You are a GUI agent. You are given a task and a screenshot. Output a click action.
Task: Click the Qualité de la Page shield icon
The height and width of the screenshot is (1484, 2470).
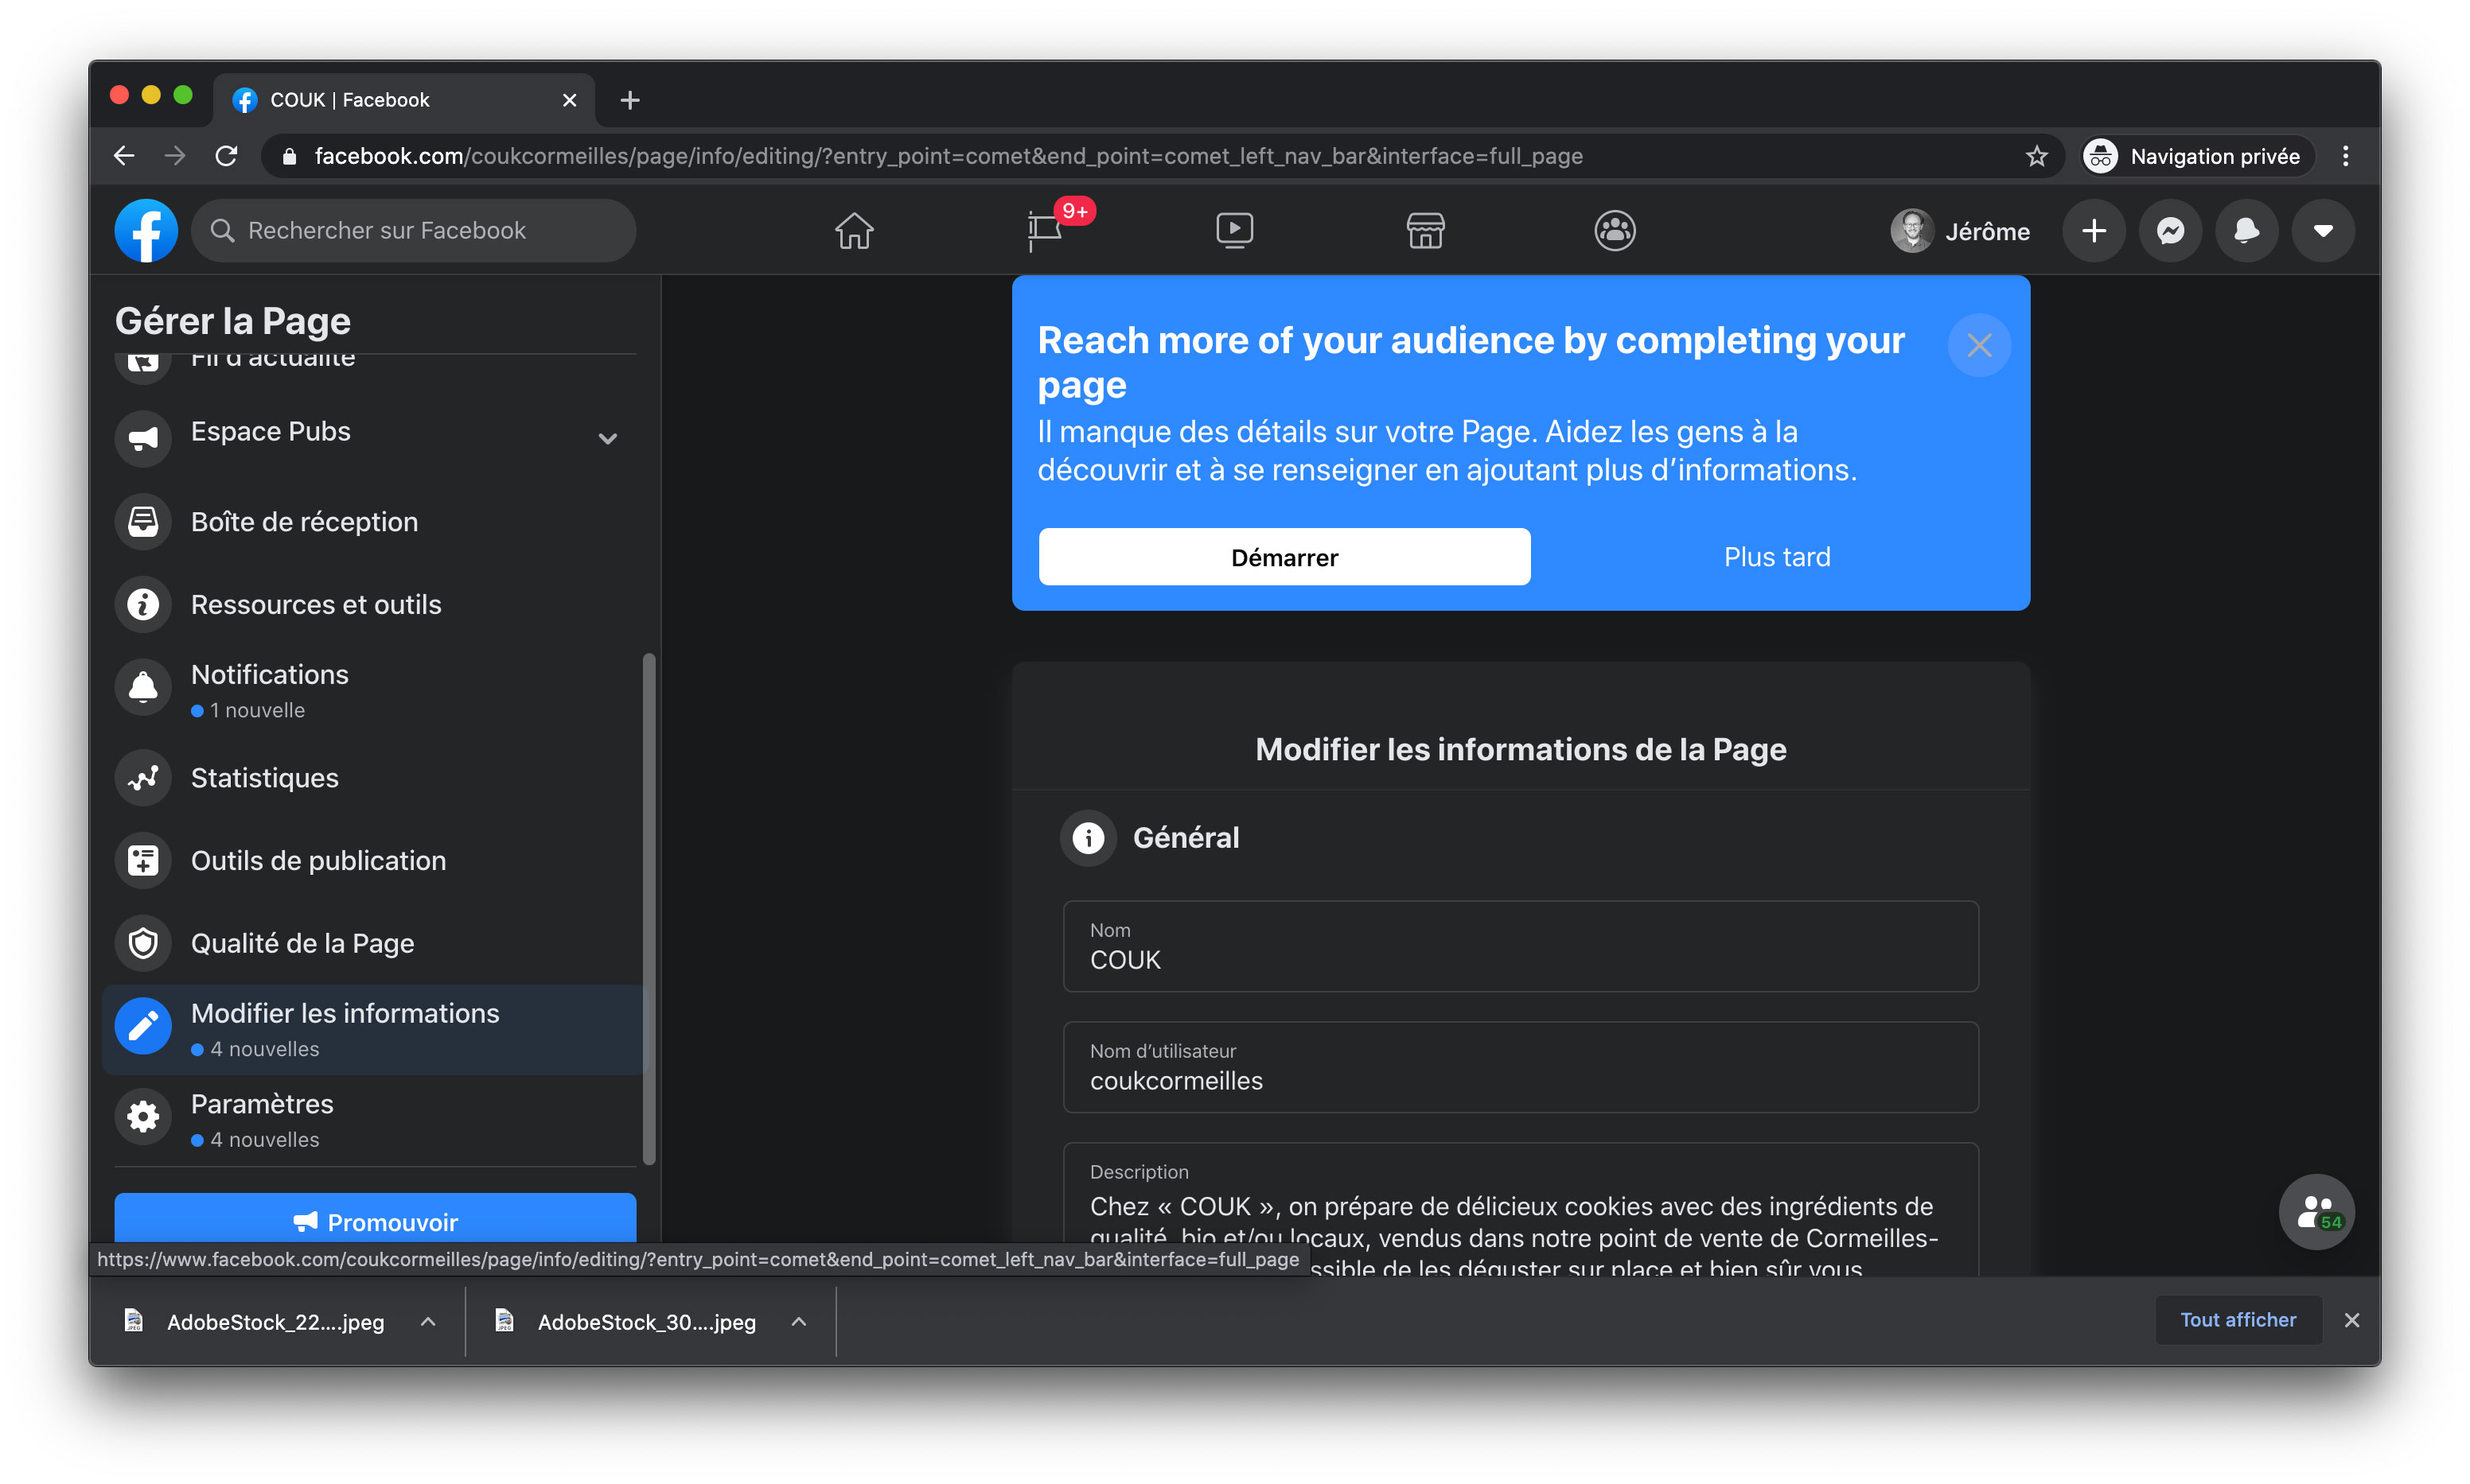point(143,943)
